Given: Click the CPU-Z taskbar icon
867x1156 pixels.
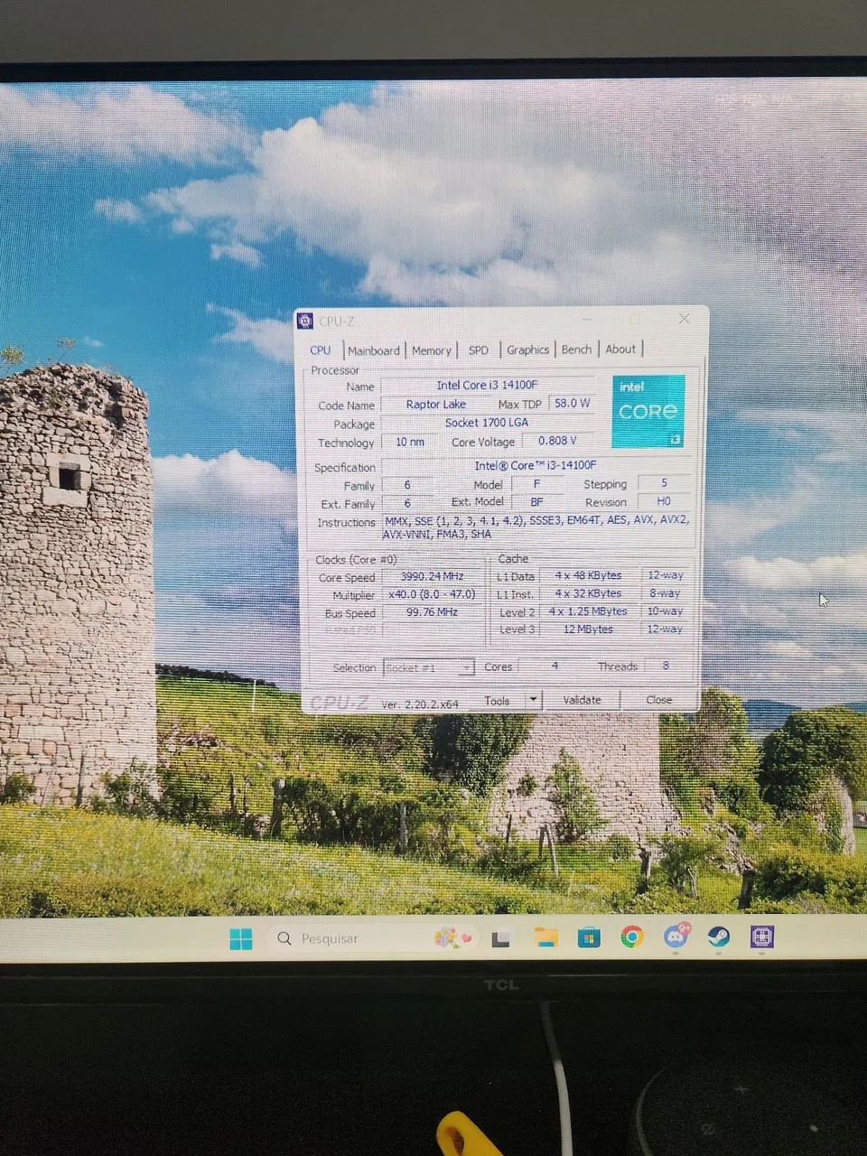Looking at the screenshot, I should [x=761, y=937].
